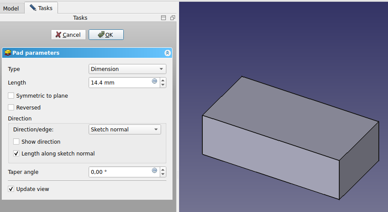This screenshot has width=388, height=212.
Task: Click the Cancel button
Action: click(x=68, y=35)
